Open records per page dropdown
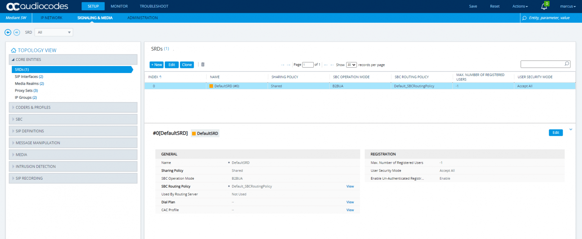This screenshot has width=582, height=239. pyautogui.click(x=351, y=65)
